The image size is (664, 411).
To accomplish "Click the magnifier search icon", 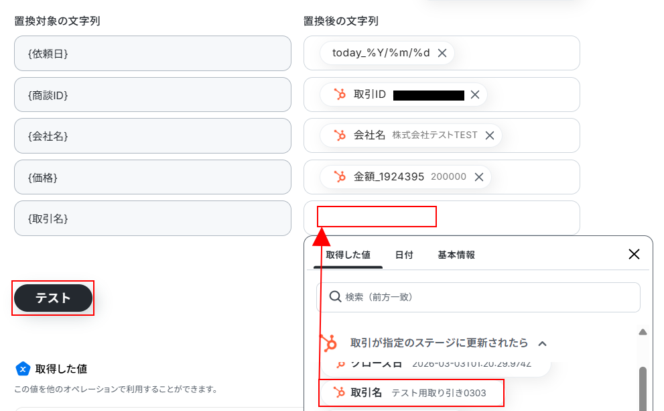I will (x=335, y=296).
